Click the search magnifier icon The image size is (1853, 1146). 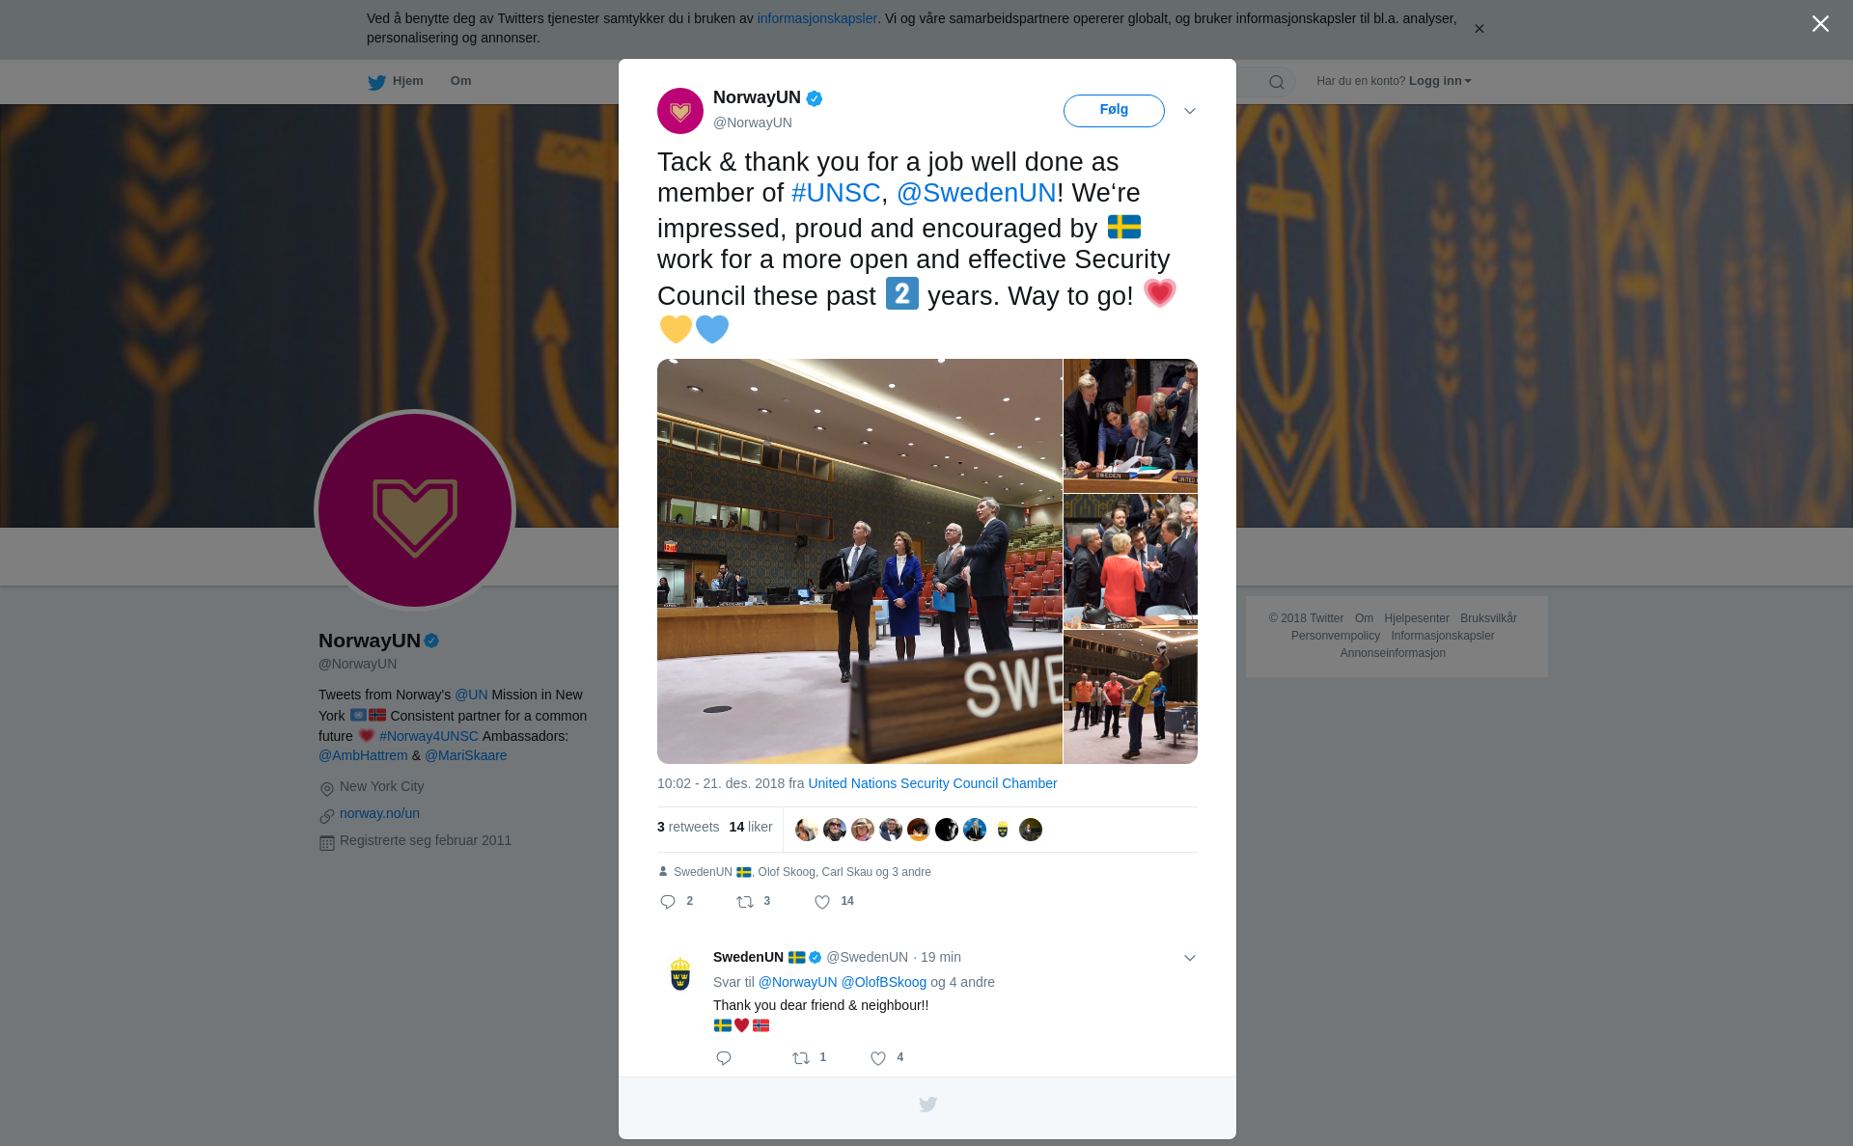click(x=1277, y=82)
